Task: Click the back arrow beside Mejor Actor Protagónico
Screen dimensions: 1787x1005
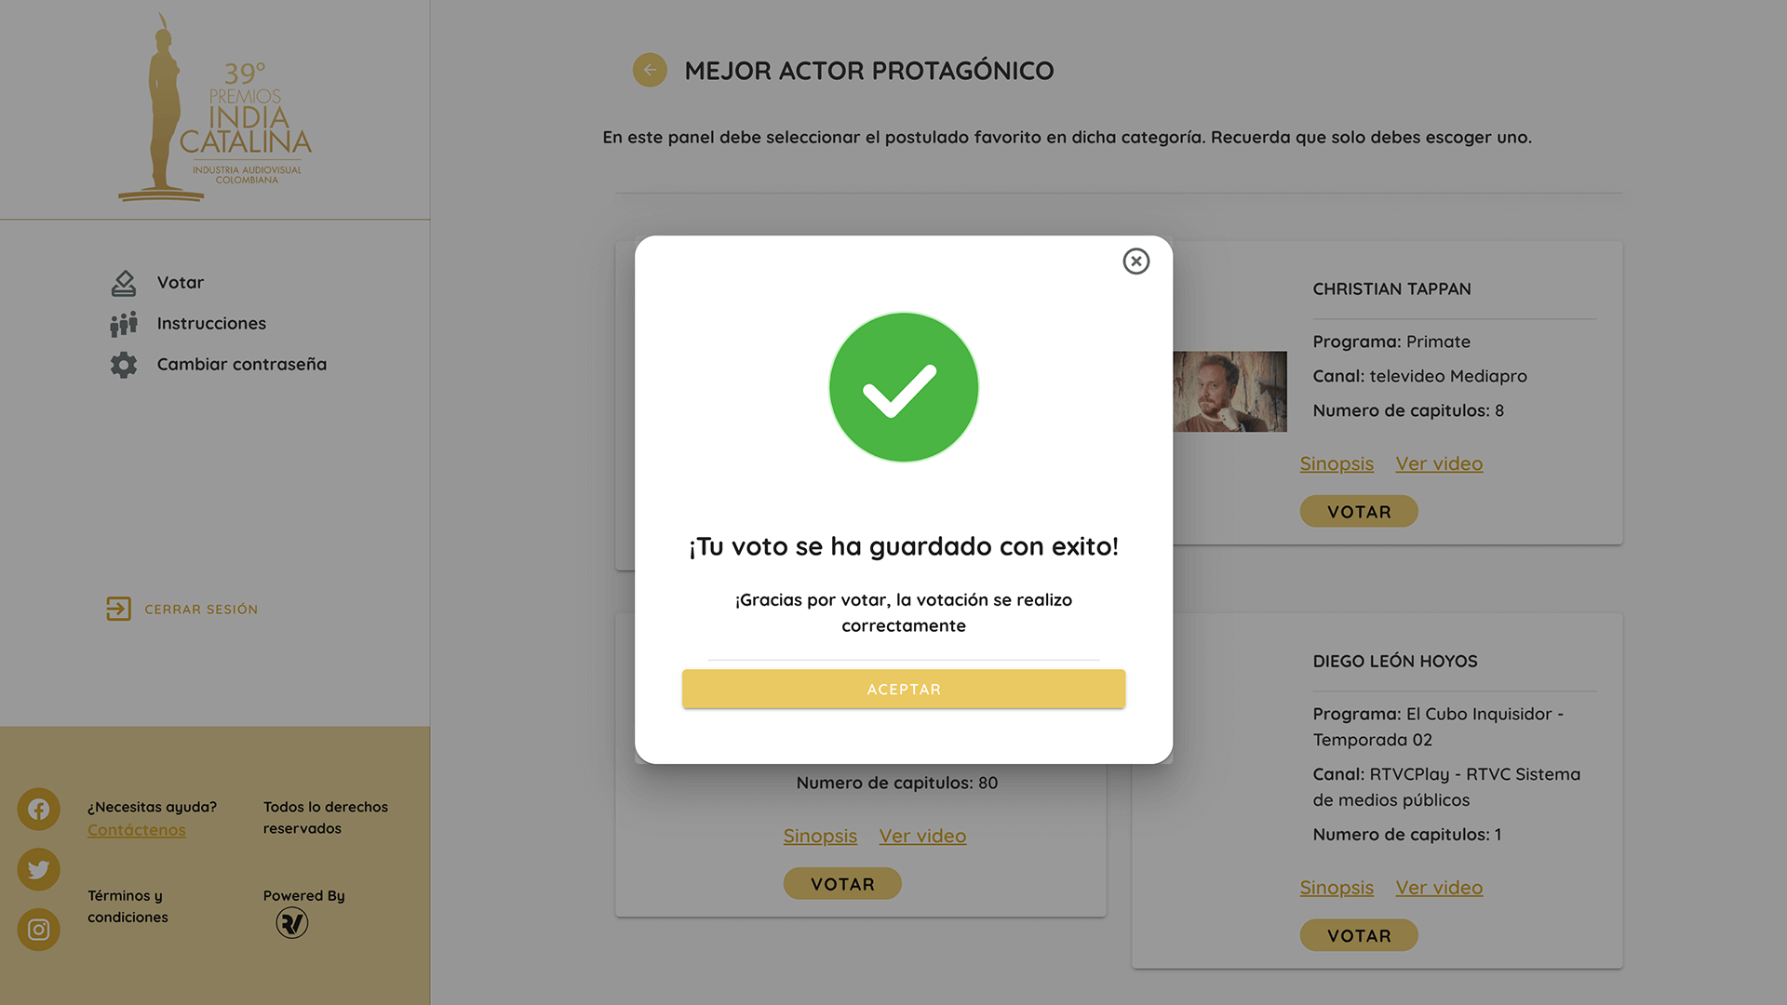Action: pyautogui.click(x=650, y=70)
